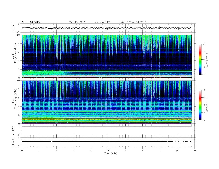Click the "ch.4(V)" axis label
Viewport: 219px width, 169px height.
[x=13, y=142]
